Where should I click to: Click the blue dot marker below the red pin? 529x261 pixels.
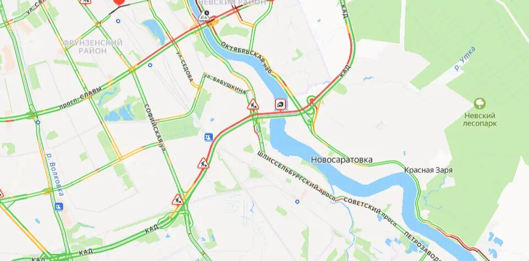point(118,21)
